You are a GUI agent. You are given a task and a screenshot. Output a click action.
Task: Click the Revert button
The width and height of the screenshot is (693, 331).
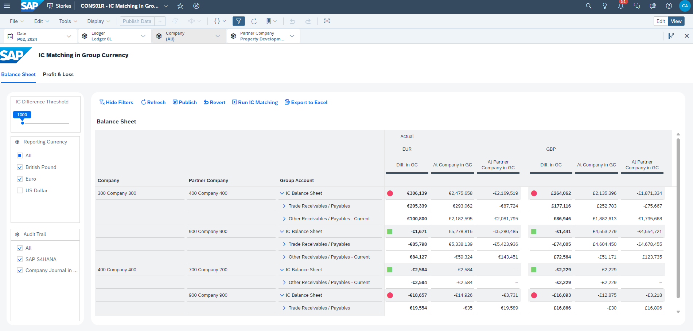pyautogui.click(x=215, y=102)
